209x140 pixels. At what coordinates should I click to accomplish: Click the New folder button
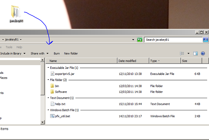point(71,54)
